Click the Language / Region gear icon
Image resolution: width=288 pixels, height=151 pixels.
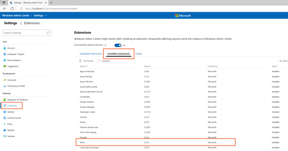pos(5,54)
